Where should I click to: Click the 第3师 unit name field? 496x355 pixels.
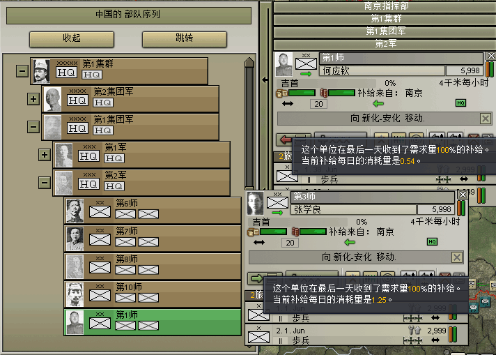click(373, 197)
